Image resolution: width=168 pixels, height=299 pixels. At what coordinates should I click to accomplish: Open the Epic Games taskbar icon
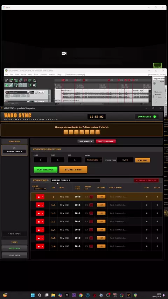coord(67,295)
